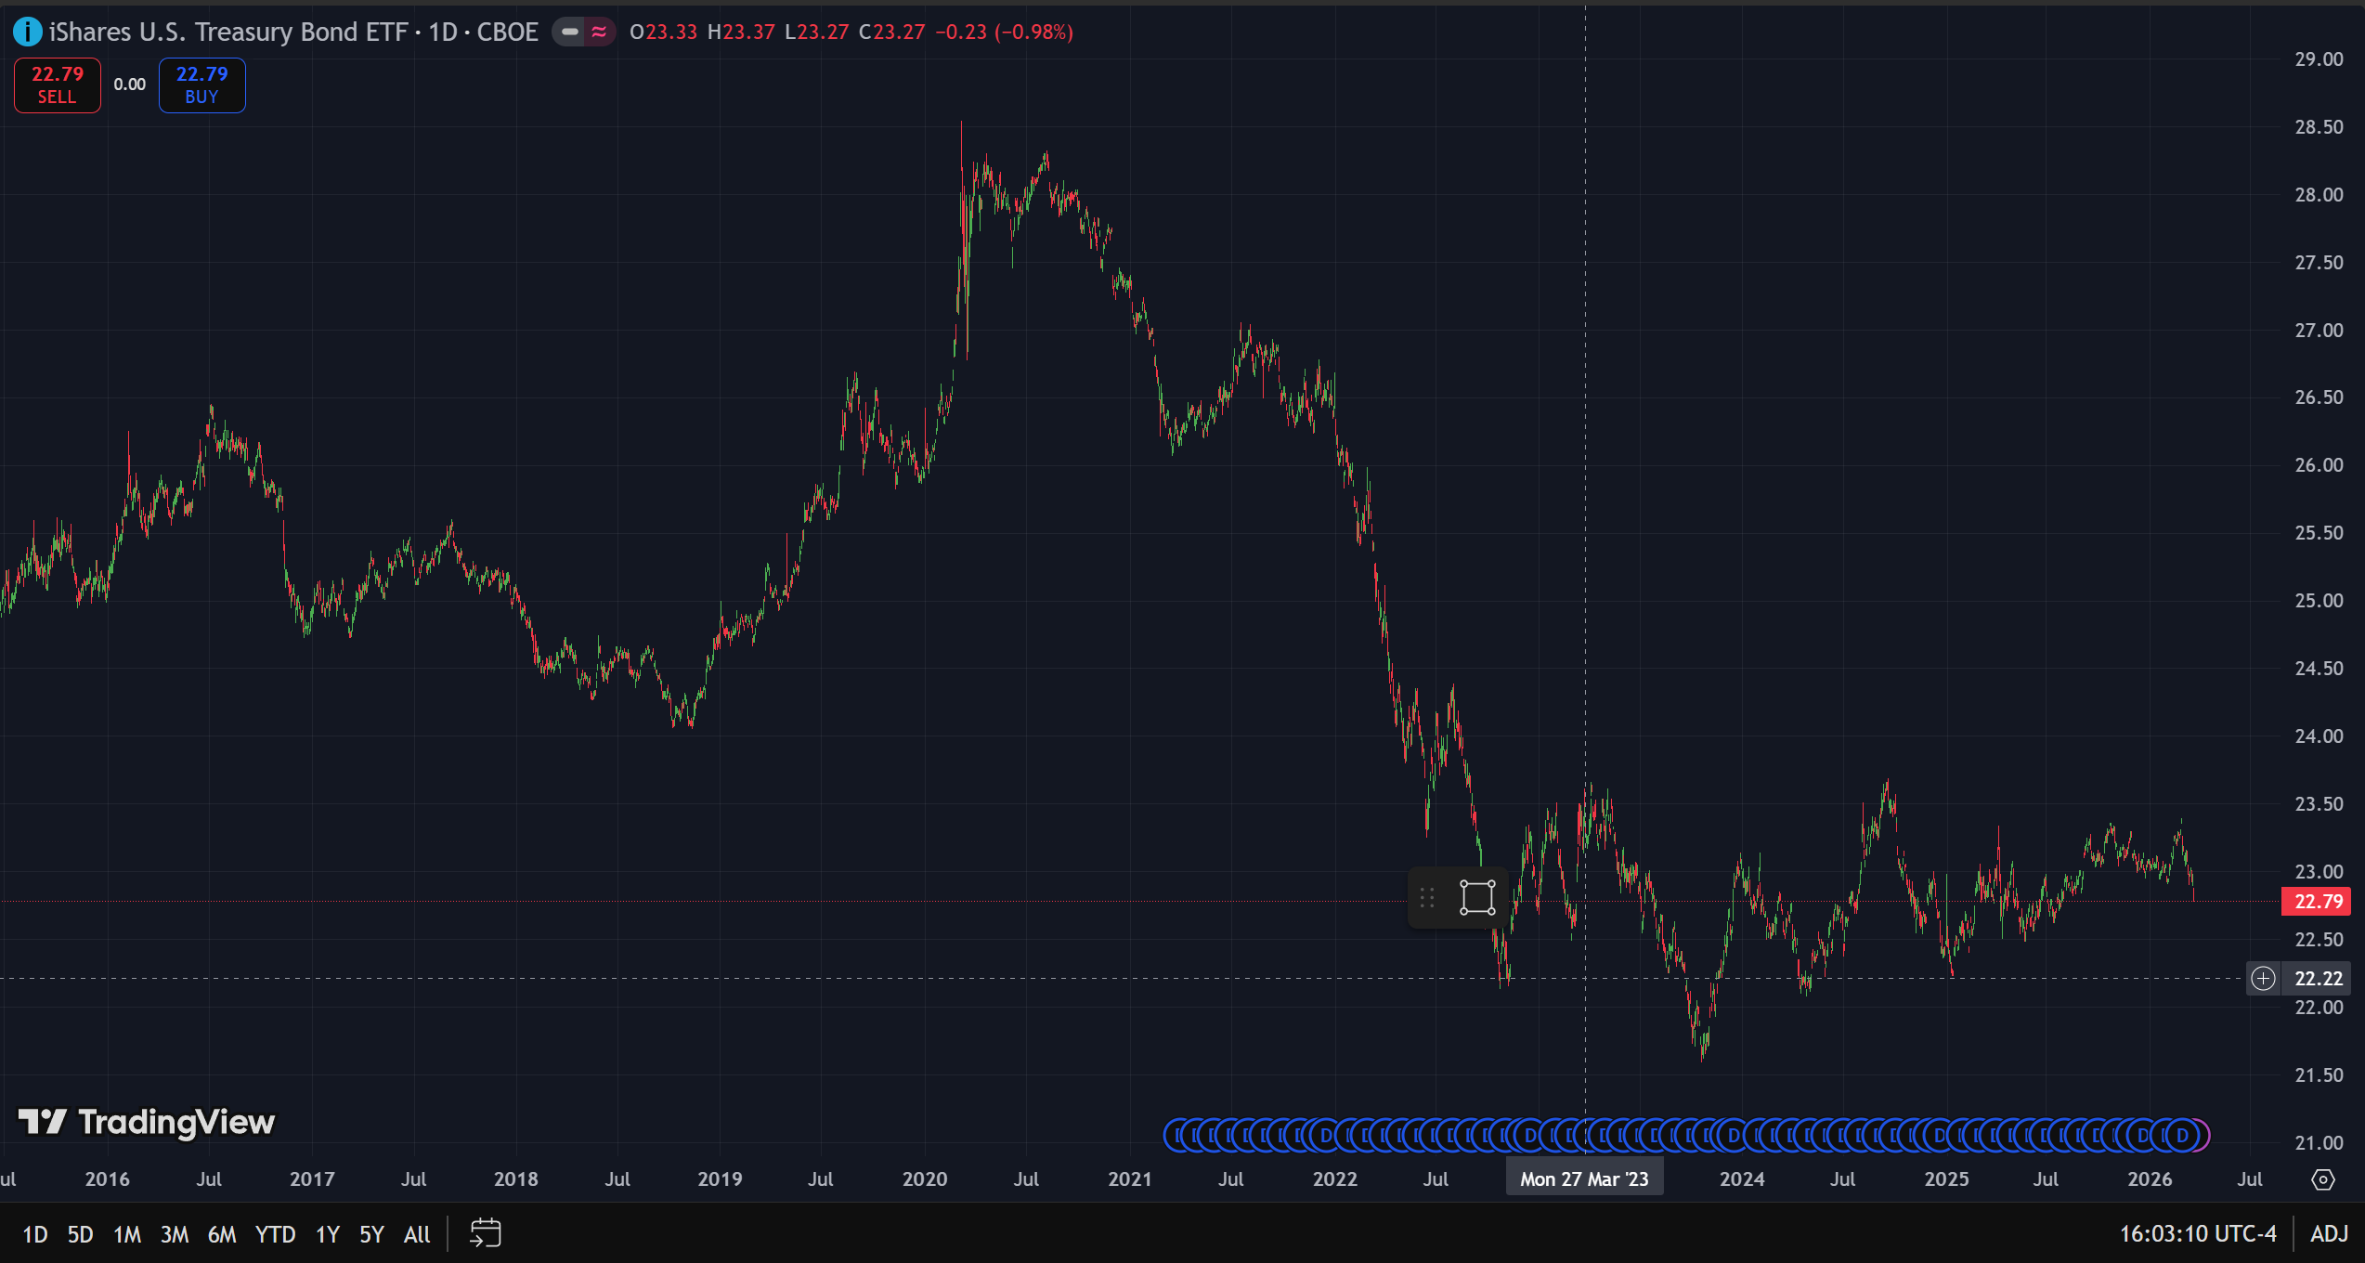Click the gray market status pill indicator
This screenshot has height=1263, width=2365.
(x=570, y=33)
